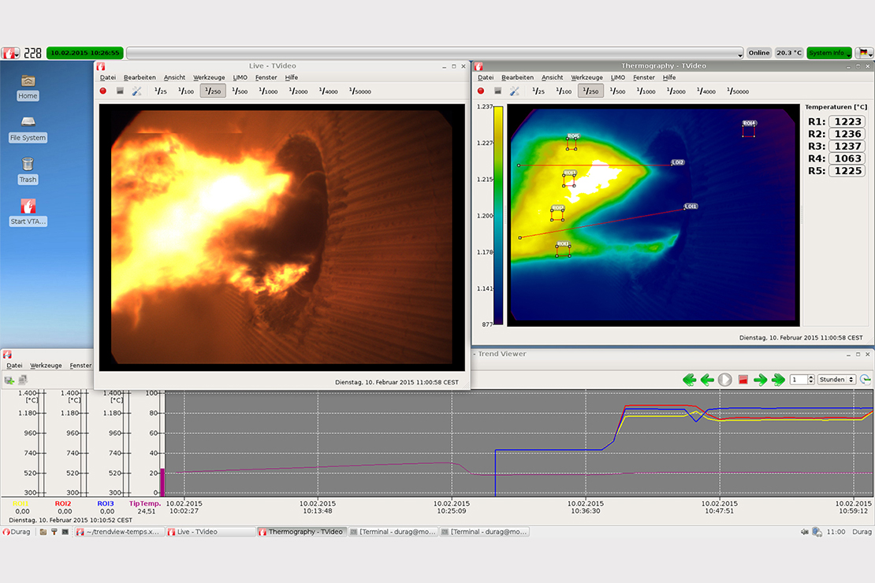Select 1/1000 exposure in Thermography window
The width and height of the screenshot is (875, 583).
646,91
